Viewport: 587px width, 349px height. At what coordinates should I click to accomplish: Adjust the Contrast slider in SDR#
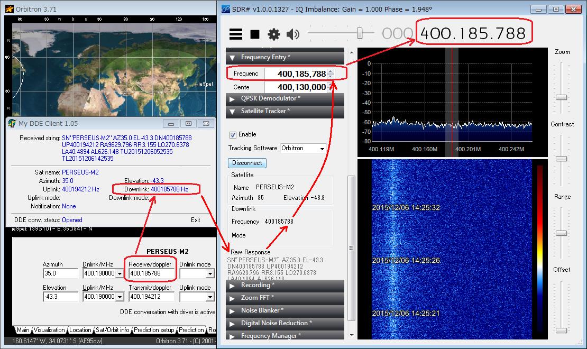(561, 159)
